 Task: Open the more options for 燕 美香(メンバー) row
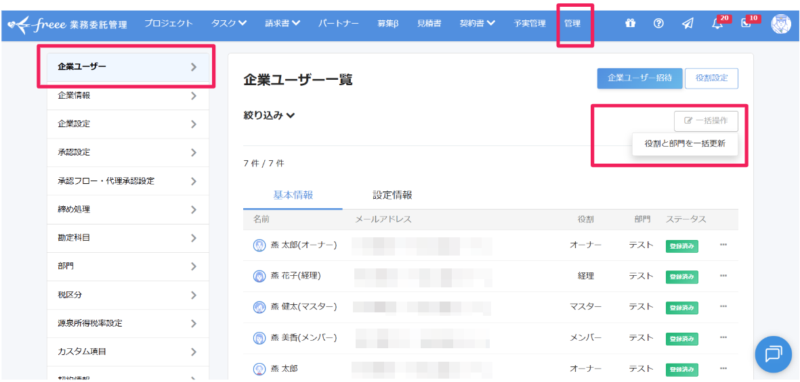[x=723, y=337]
